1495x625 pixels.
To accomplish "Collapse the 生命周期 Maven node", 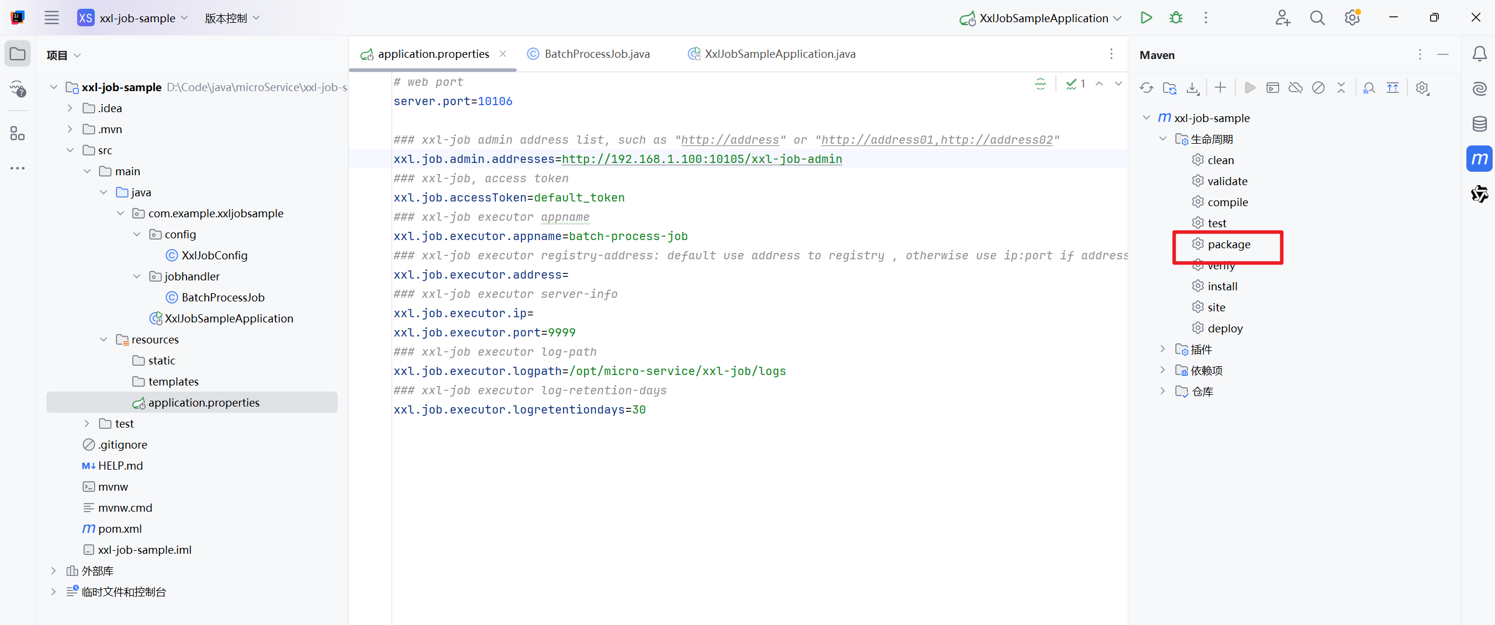I will click(1163, 139).
